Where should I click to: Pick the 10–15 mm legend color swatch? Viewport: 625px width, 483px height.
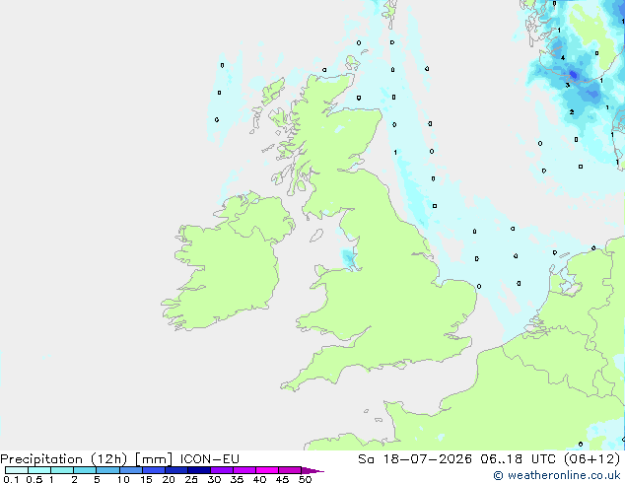tap(130, 470)
